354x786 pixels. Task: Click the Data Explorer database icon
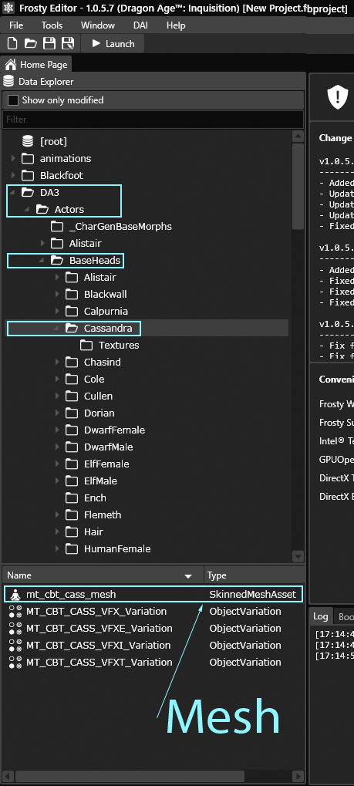click(8, 81)
